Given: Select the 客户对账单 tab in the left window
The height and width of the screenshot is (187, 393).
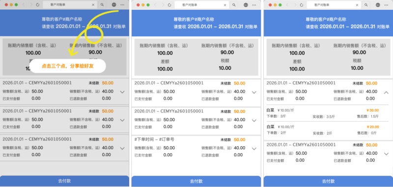Looking at the screenshot, I should point(70,5).
